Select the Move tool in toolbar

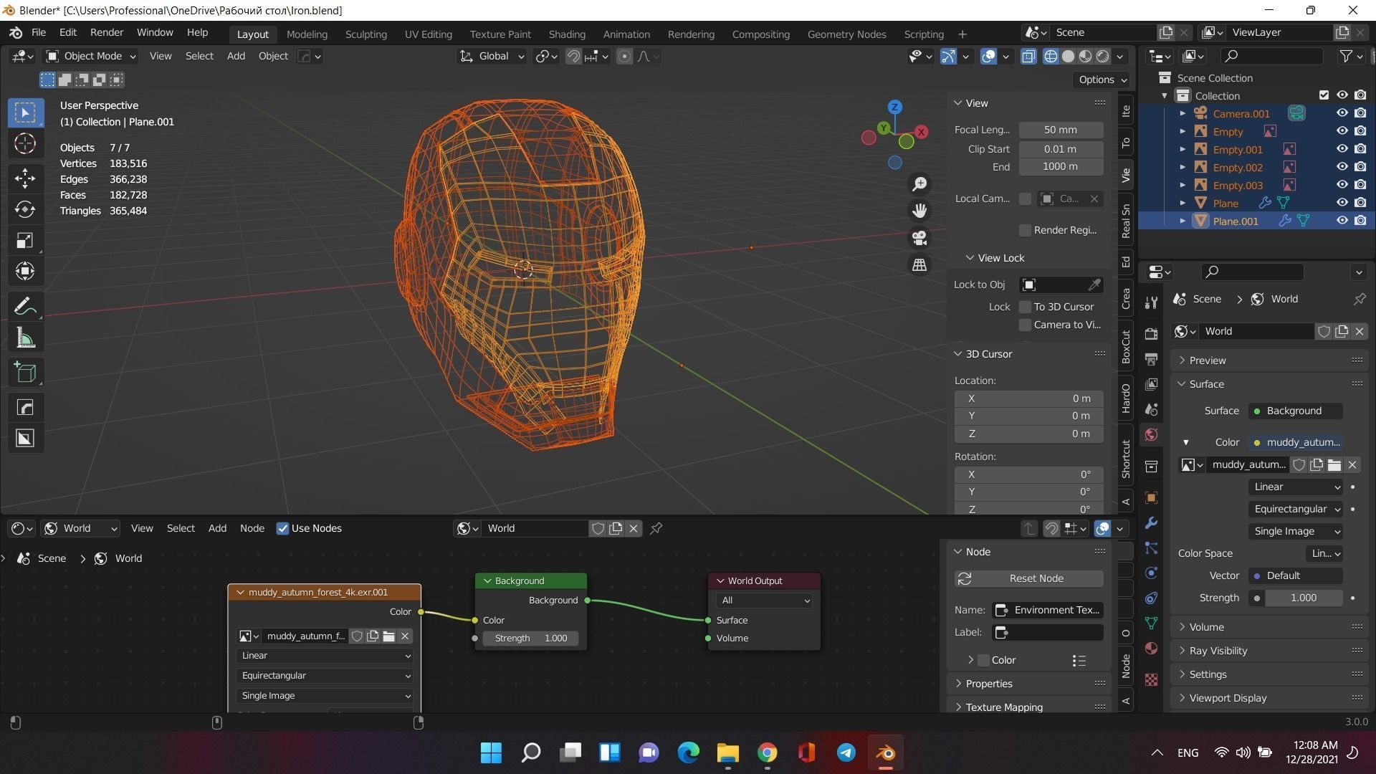click(x=25, y=178)
